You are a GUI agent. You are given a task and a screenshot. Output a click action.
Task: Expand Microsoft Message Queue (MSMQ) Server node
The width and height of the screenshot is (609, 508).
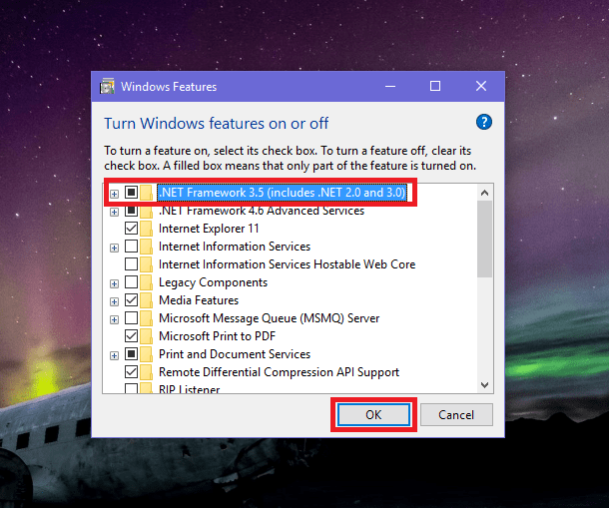pyautogui.click(x=114, y=319)
